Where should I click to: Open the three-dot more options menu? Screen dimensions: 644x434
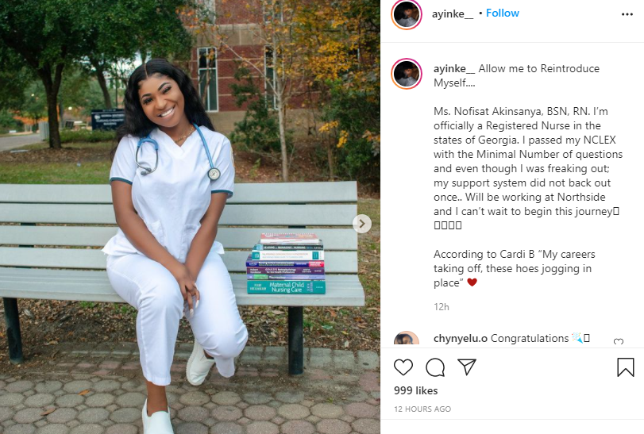pos(627,14)
